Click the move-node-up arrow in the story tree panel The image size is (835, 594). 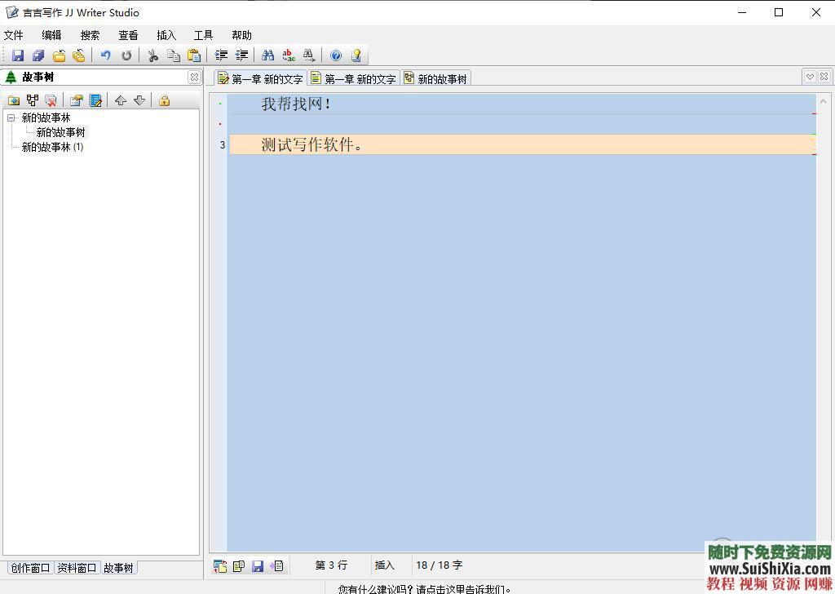[x=120, y=100]
